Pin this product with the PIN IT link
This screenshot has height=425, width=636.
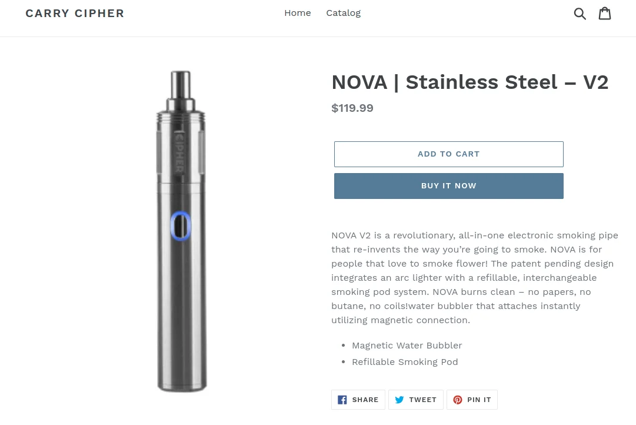click(x=480, y=400)
